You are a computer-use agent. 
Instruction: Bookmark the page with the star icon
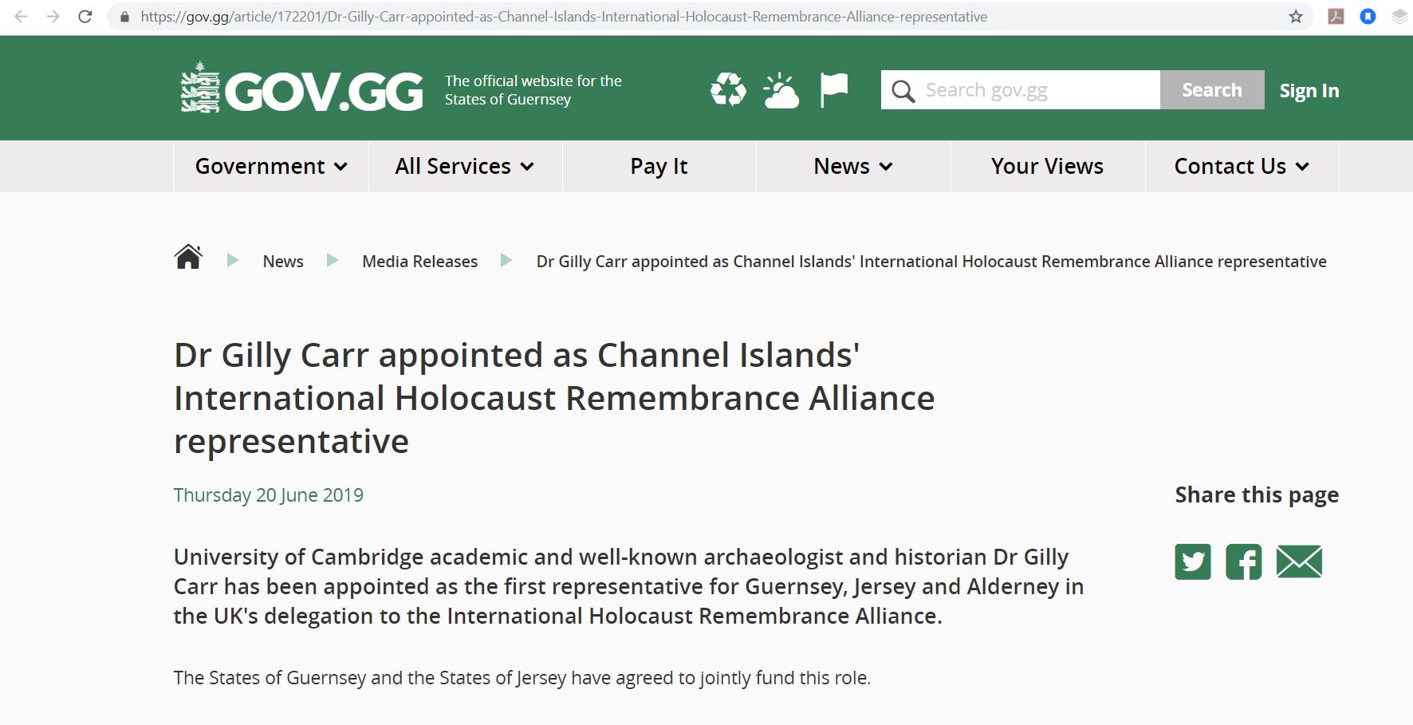tap(1296, 17)
